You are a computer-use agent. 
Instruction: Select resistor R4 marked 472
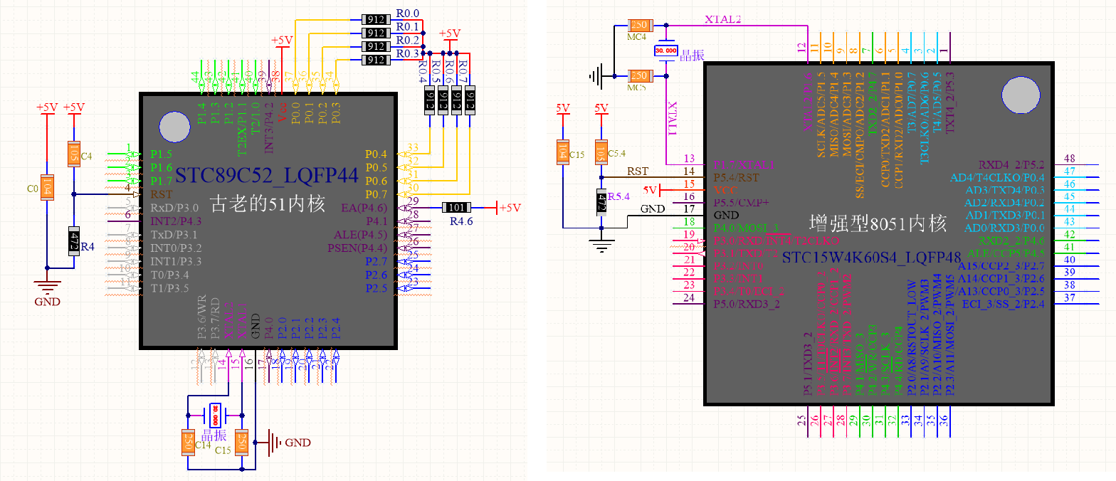pos(73,241)
